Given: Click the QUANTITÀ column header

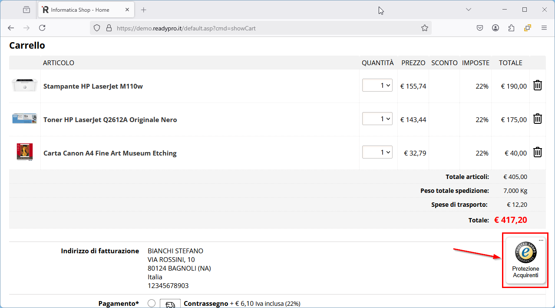Looking at the screenshot, I should [378, 63].
